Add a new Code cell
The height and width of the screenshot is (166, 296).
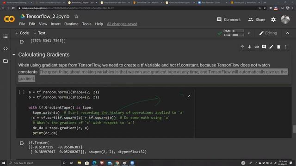[x=22, y=33]
